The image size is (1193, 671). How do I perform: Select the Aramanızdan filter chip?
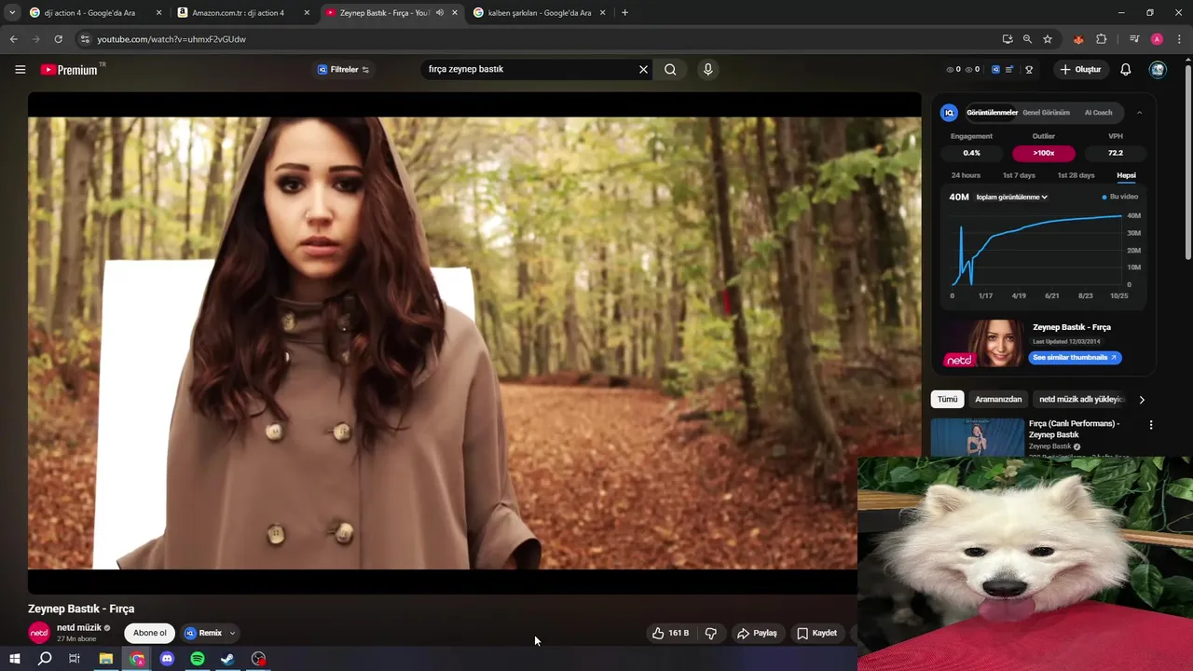click(998, 400)
